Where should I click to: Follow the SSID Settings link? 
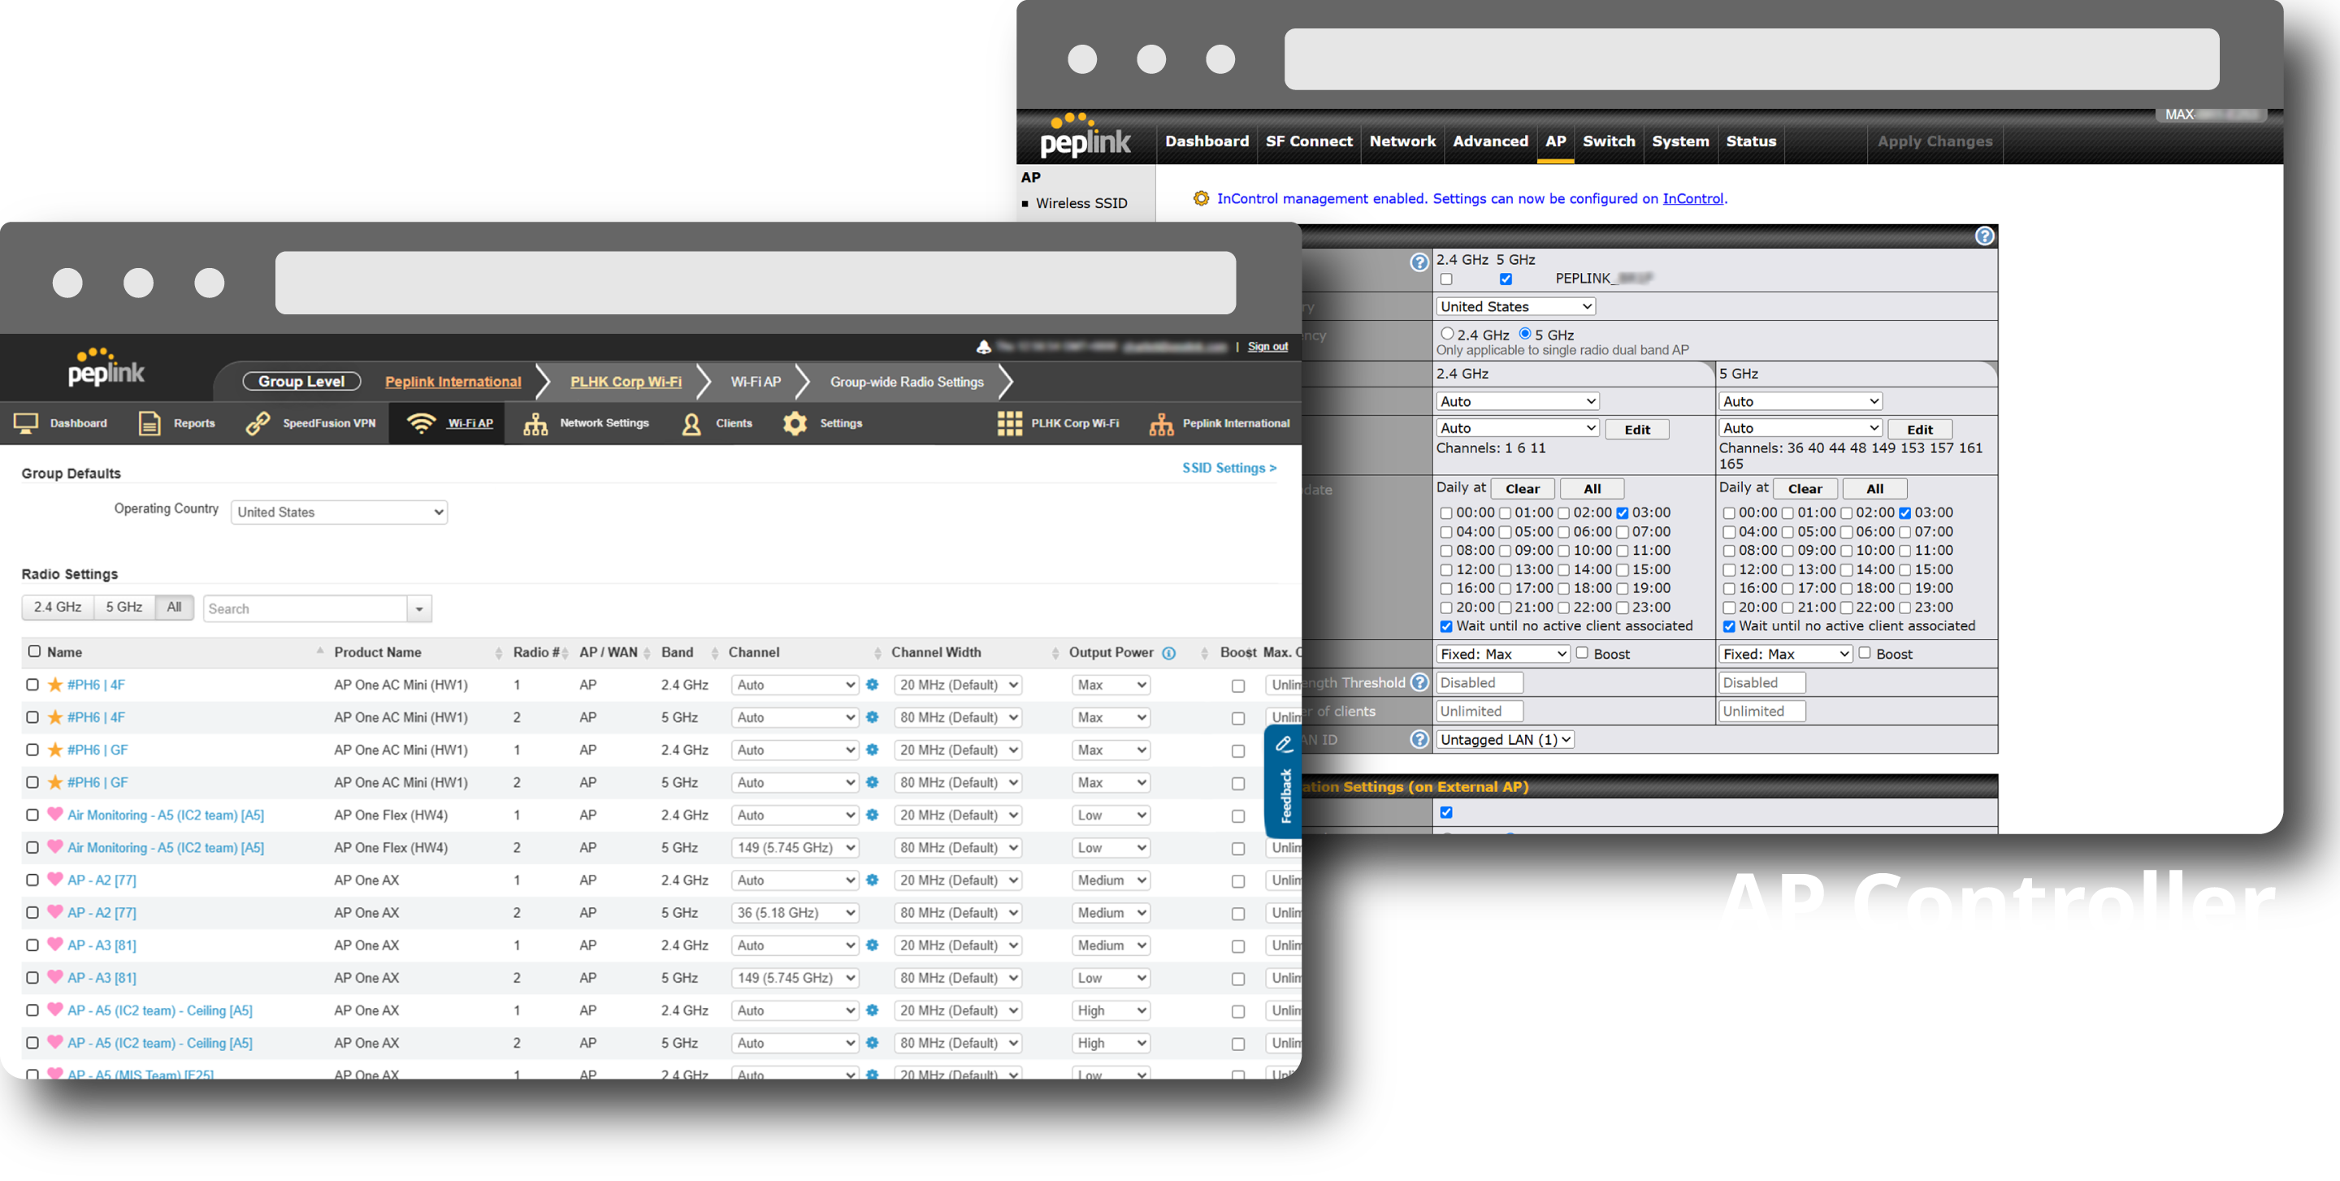point(1228,468)
